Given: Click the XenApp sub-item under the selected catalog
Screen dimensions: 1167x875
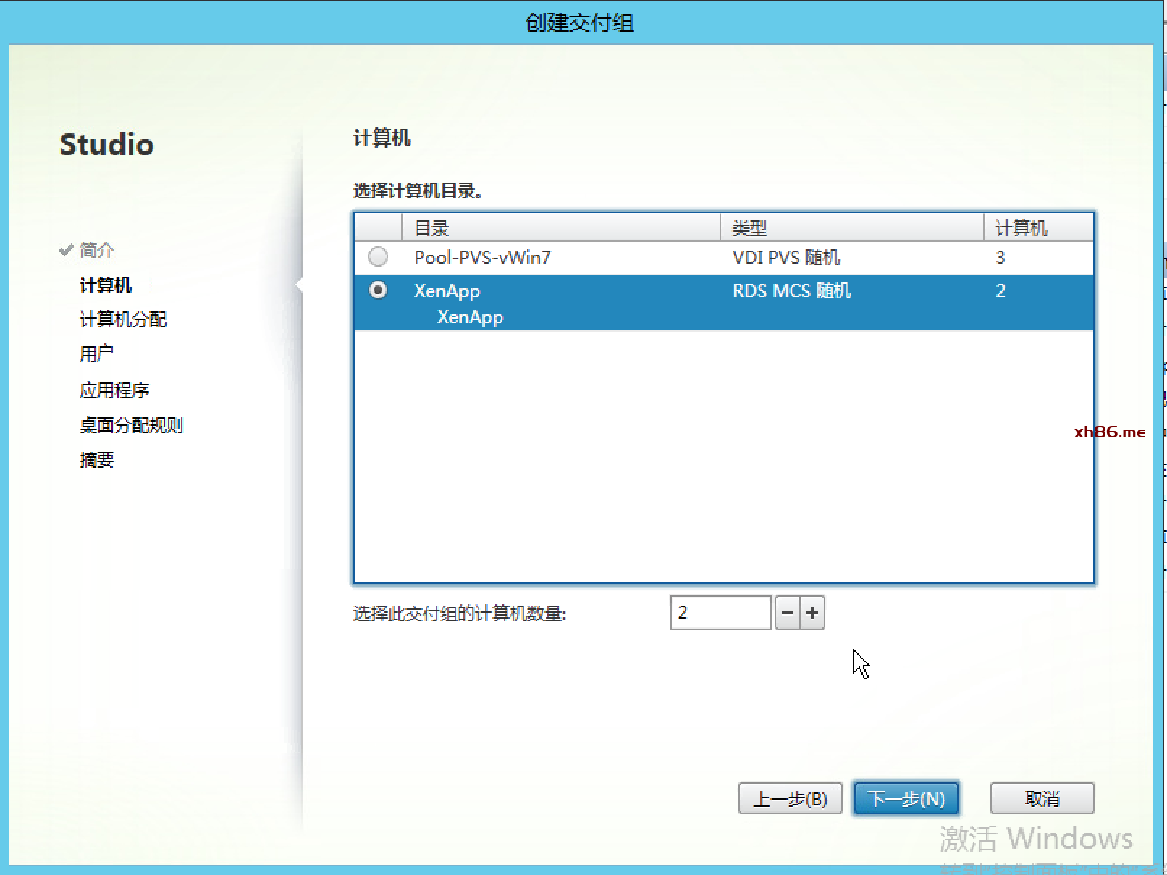Looking at the screenshot, I should click(470, 317).
